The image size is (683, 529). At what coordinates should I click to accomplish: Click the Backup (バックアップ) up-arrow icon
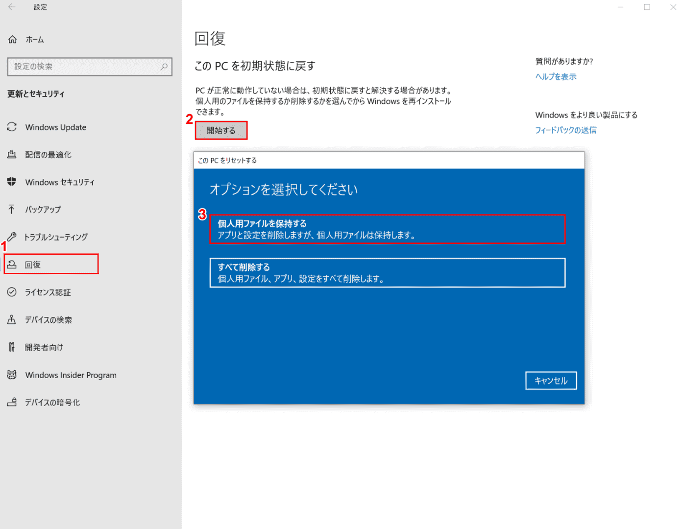[12, 209]
